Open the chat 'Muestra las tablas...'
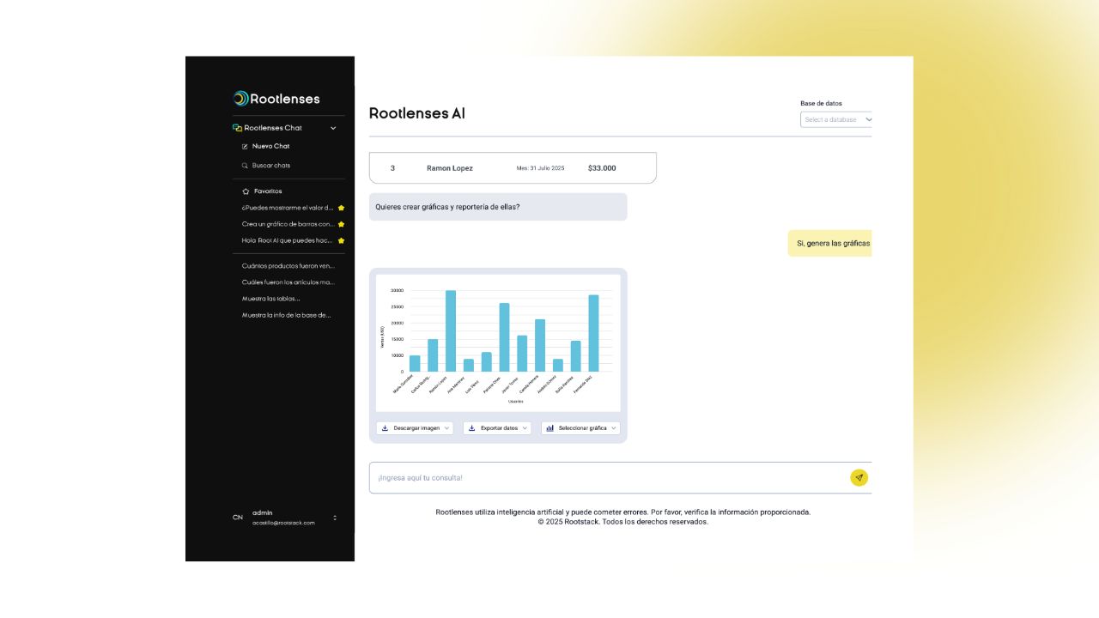This screenshot has height=618, width=1099. [270, 298]
